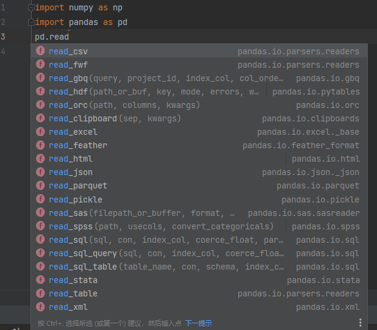Select read_sql_query suggestion

click(199, 253)
